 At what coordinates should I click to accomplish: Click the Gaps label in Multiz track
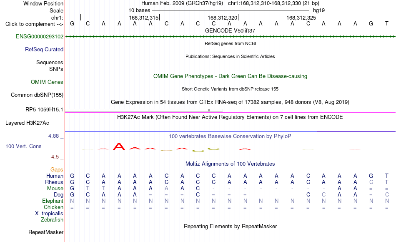tap(57, 170)
